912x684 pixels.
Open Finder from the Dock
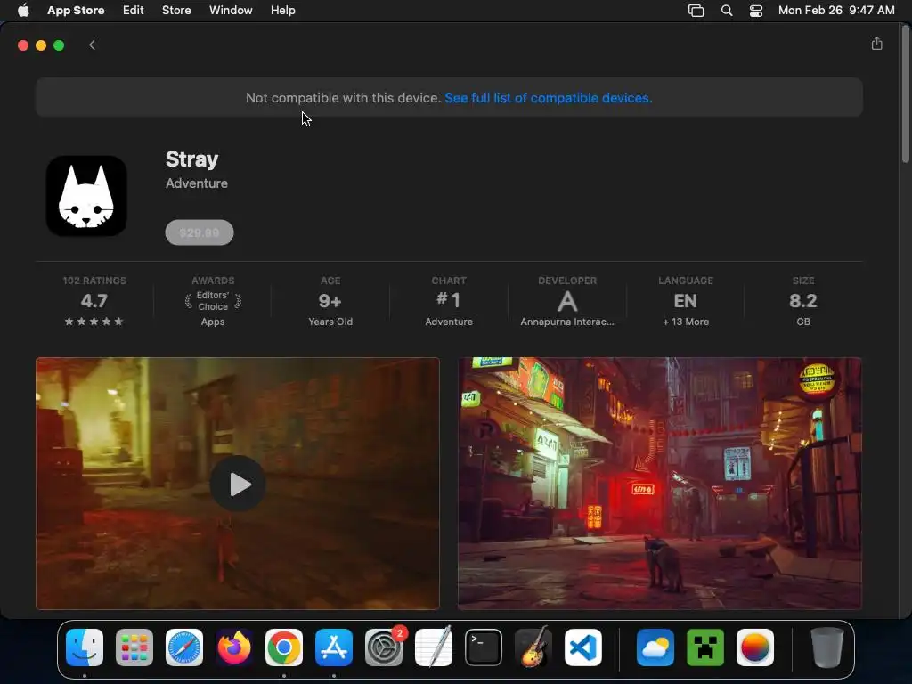click(85, 647)
